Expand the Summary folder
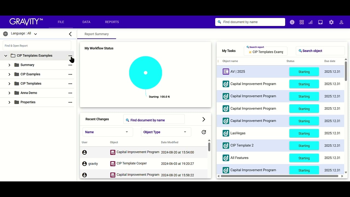Screen dimensions: 350x197 (9, 65)
